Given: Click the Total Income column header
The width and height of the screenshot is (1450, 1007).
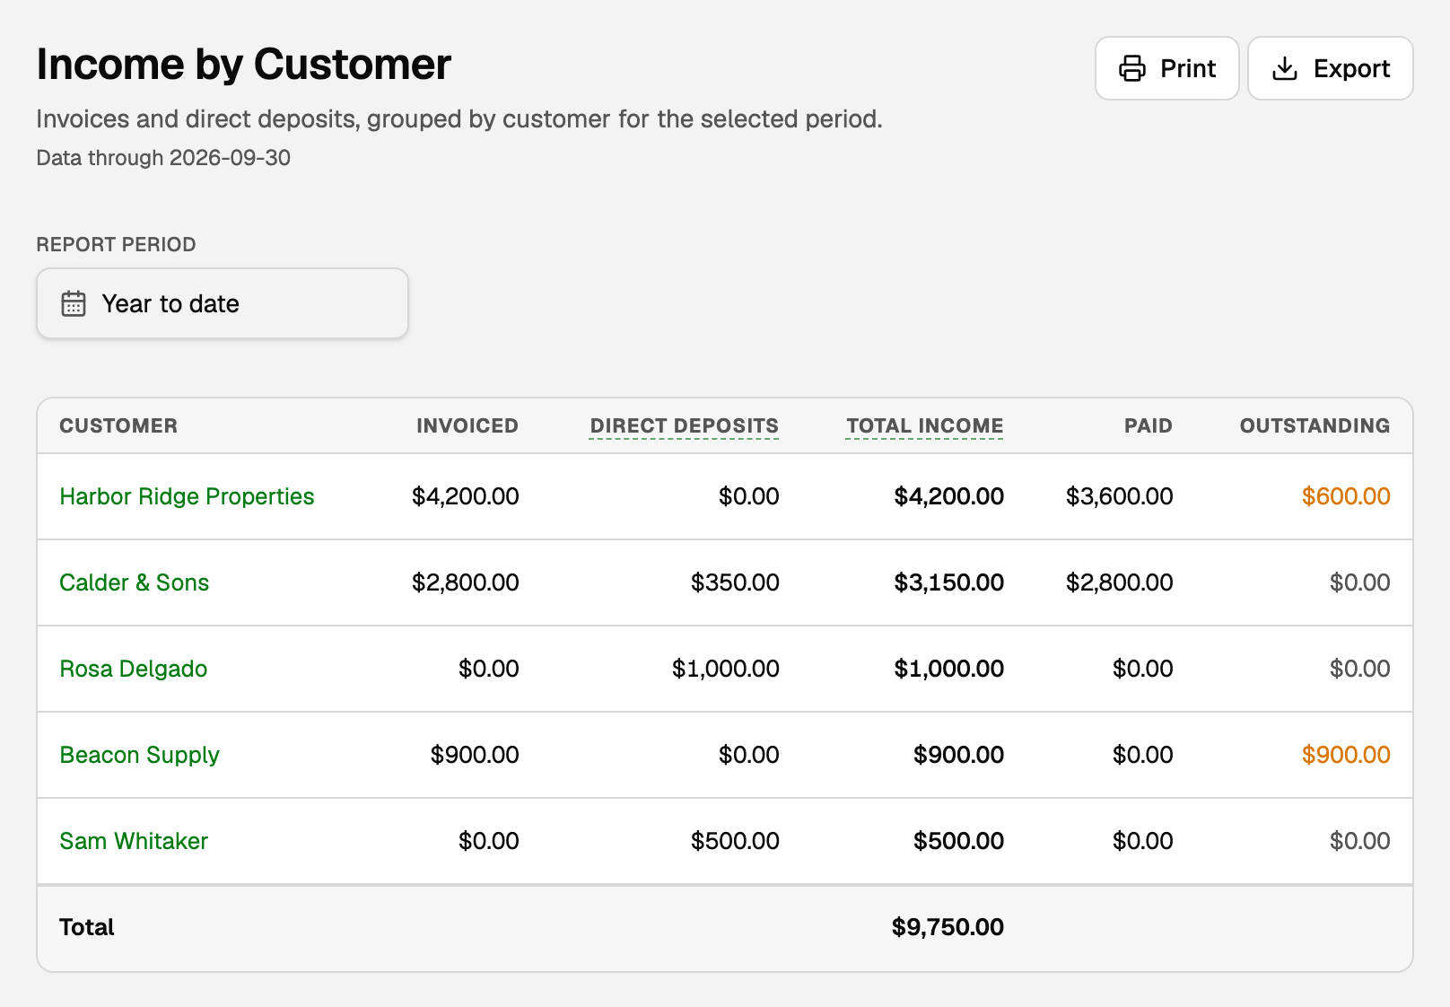Looking at the screenshot, I should 924,425.
